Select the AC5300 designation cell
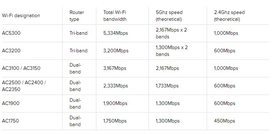This screenshot has height=134, width=279. tap(11, 33)
